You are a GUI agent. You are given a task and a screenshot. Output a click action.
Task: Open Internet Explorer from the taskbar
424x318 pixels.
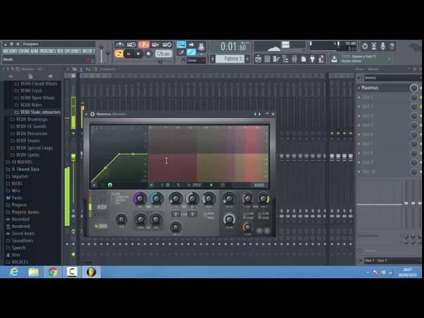coord(14,272)
